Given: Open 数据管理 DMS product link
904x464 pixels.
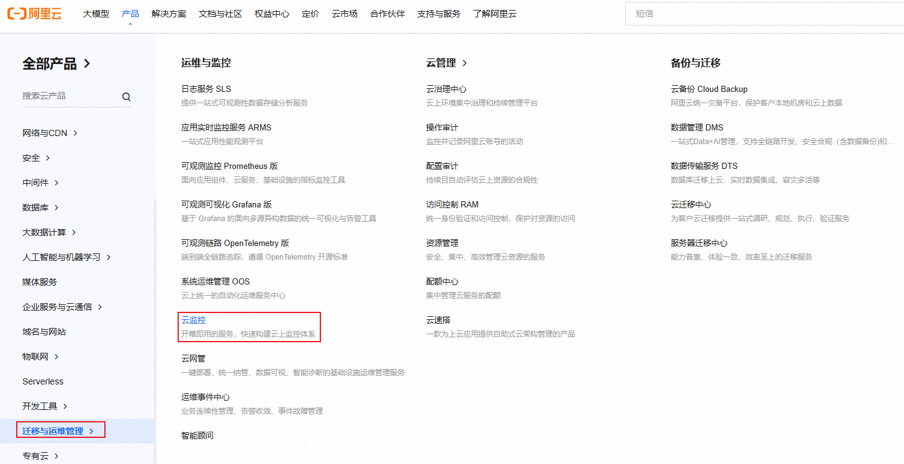Looking at the screenshot, I should 697,127.
